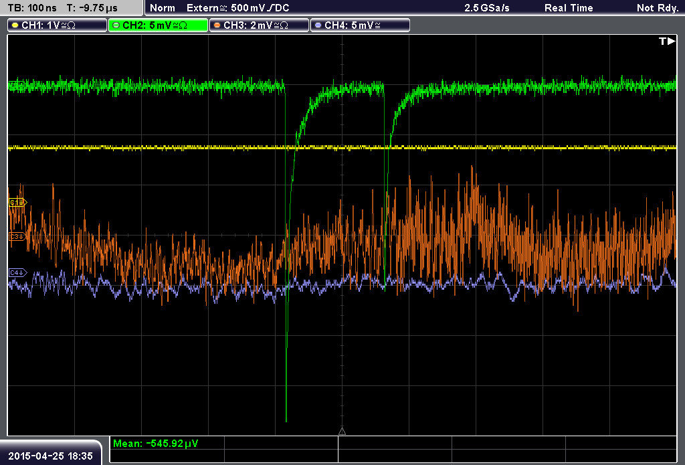The image size is (685, 465).
Task: Click the trigger T arrow marker
Action: coord(667,41)
